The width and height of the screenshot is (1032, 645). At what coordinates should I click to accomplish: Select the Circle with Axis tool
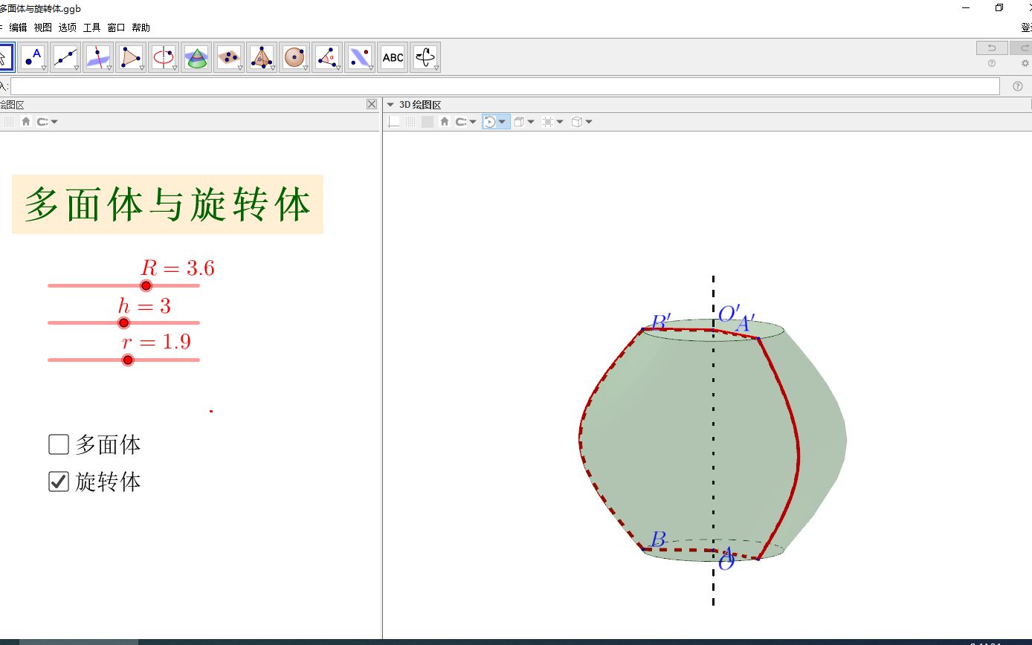point(164,57)
